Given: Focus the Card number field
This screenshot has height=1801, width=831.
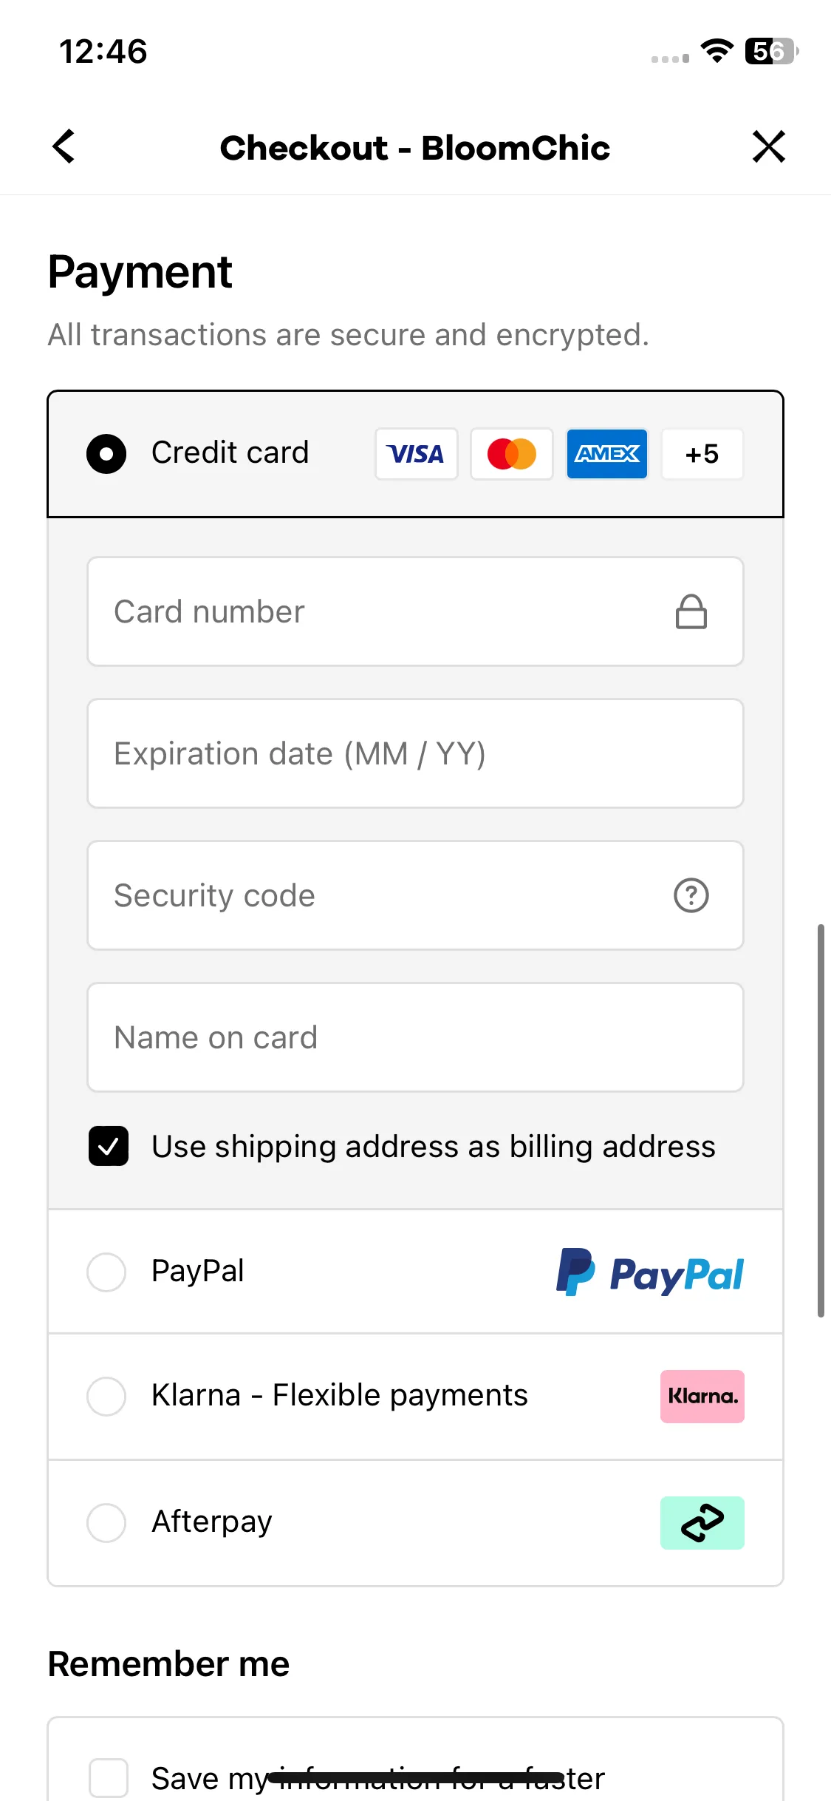Looking at the screenshot, I should click(415, 611).
